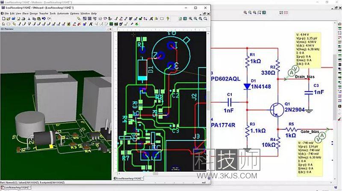The height and width of the screenshot is (191, 342).
Task: Open the Autoroute menu
Action: pos(63,14)
